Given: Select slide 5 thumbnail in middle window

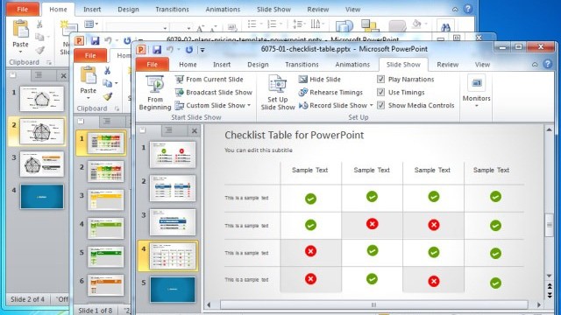Looking at the screenshot, I should [x=105, y=256].
